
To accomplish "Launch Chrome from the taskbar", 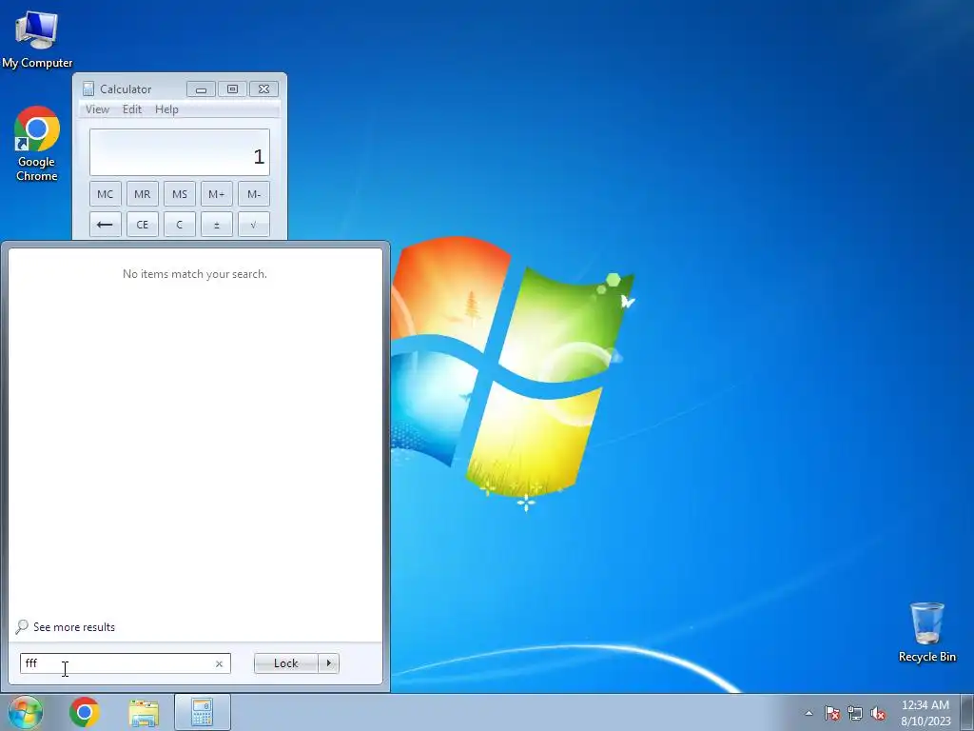I will point(85,712).
